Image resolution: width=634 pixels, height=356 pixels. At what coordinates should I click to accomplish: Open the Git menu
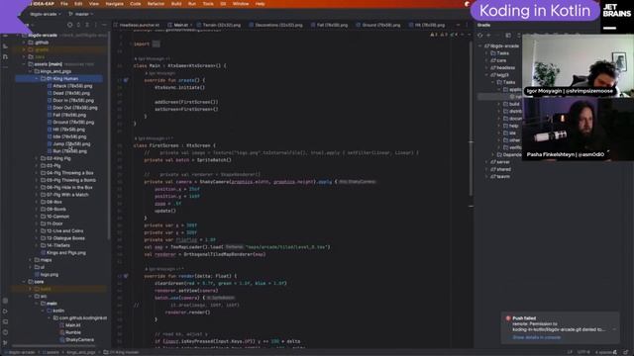(223, 4)
